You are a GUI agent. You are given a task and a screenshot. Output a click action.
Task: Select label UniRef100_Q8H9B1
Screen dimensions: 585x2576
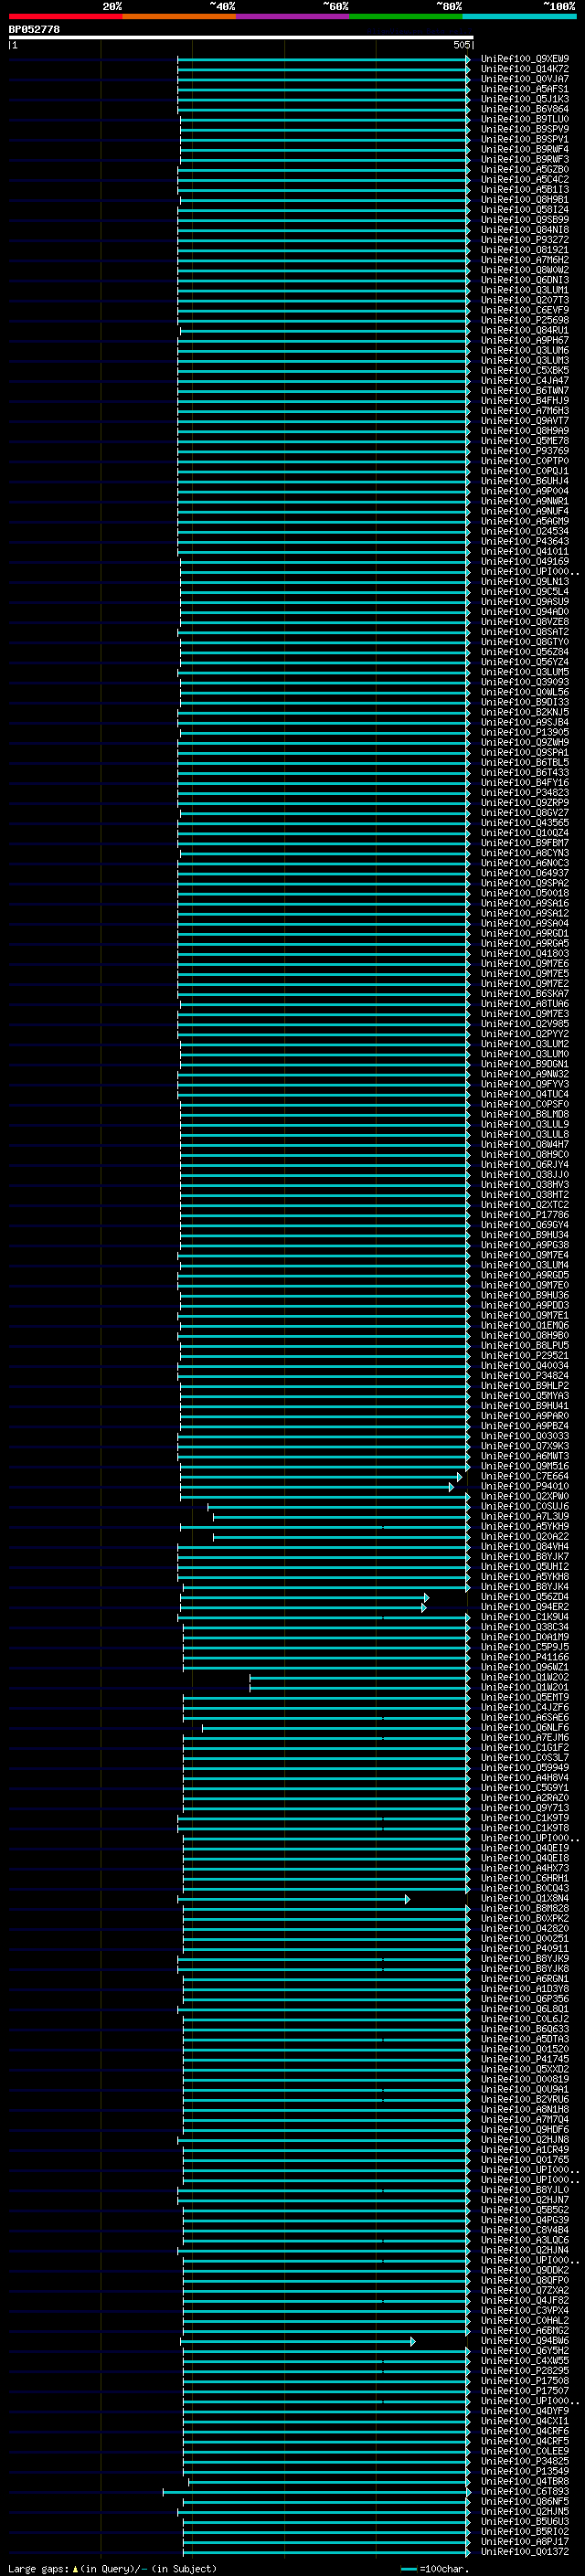[x=524, y=199]
